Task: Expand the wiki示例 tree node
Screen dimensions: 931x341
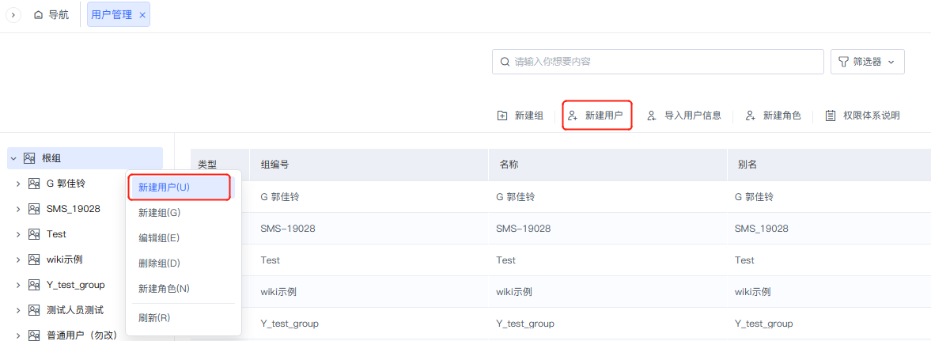Action: coord(18,260)
